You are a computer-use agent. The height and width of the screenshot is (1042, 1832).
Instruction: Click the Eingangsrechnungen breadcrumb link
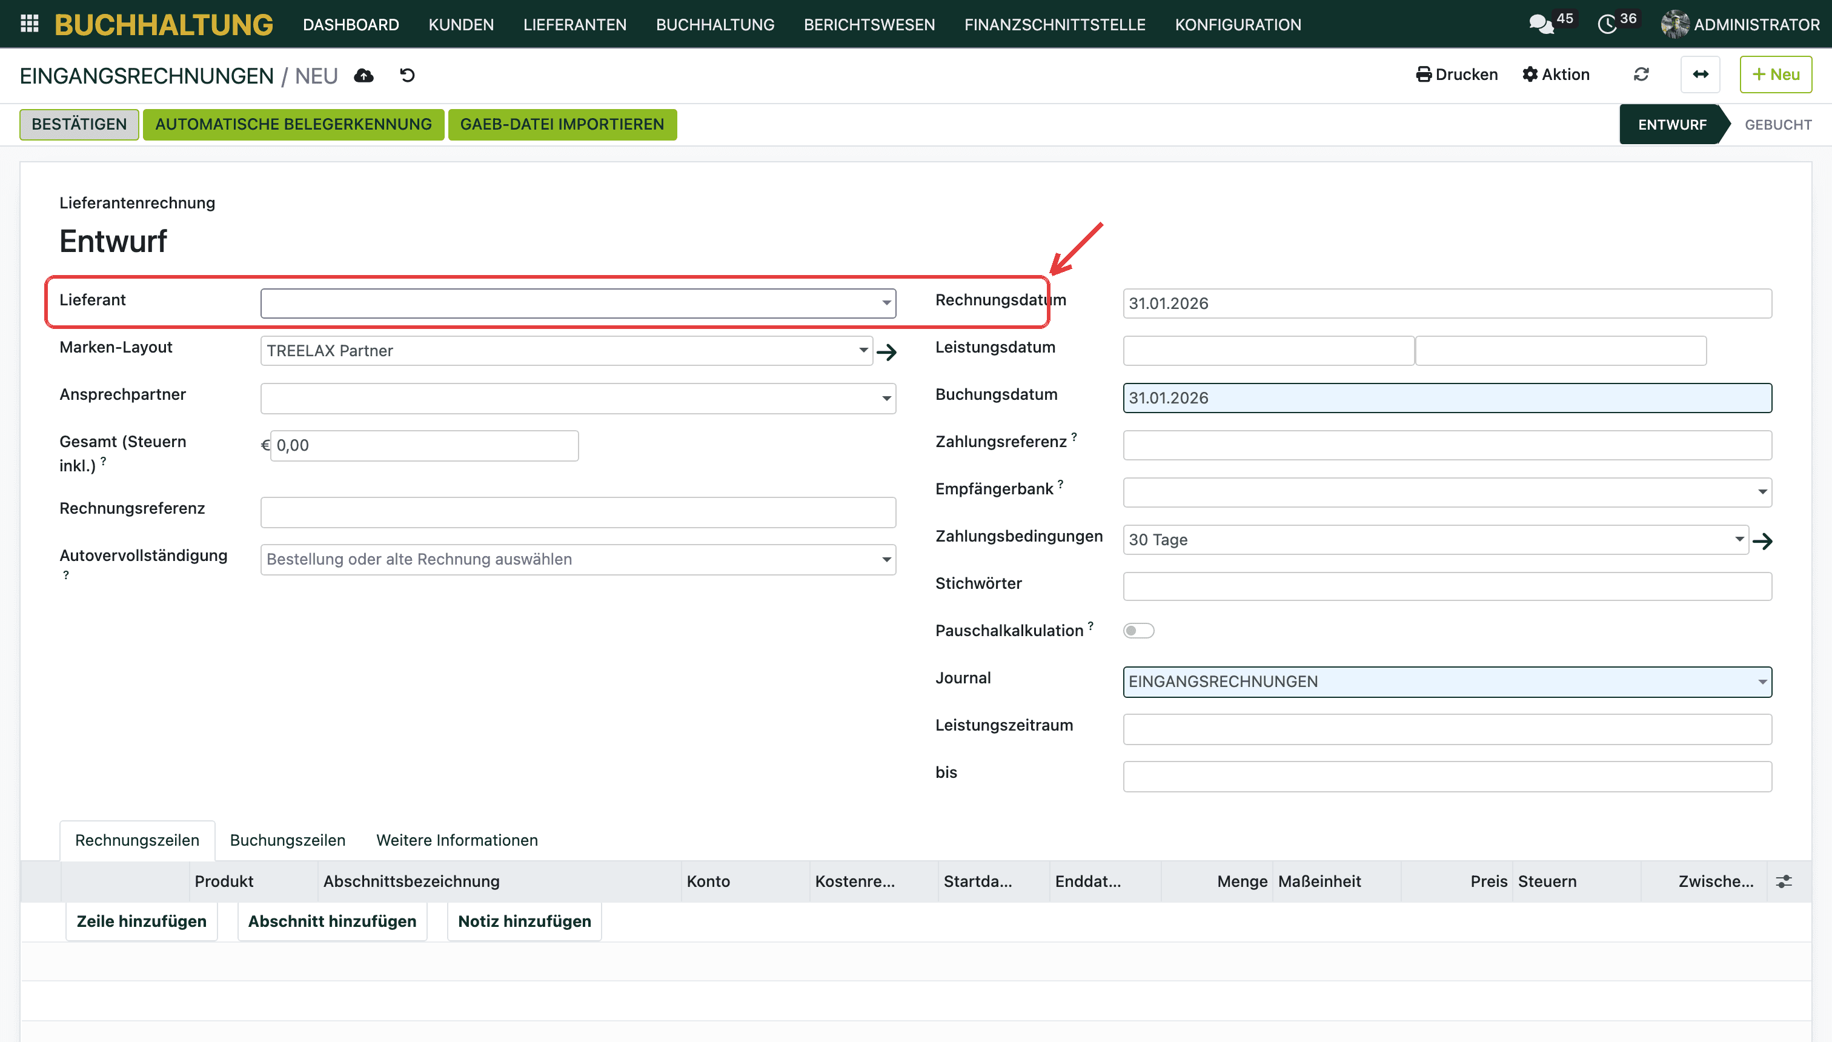click(x=147, y=75)
